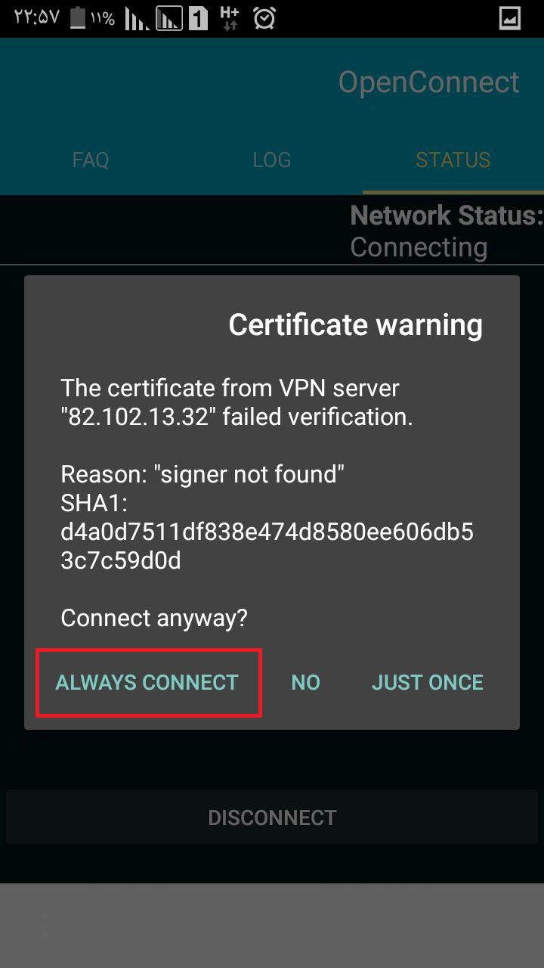Image resolution: width=544 pixels, height=968 pixels.
Task: Tap the H+ mobile data icon
Action: (229, 18)
